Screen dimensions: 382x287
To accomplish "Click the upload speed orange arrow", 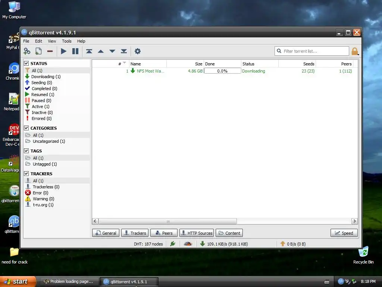I will (283, 244).
